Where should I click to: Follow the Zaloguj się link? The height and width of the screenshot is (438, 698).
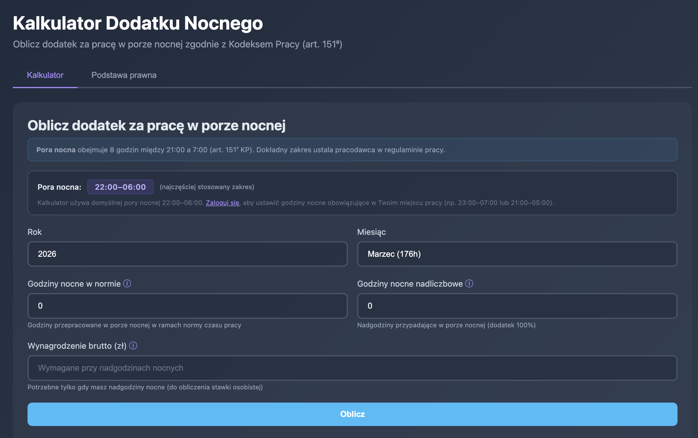point(222,203)
